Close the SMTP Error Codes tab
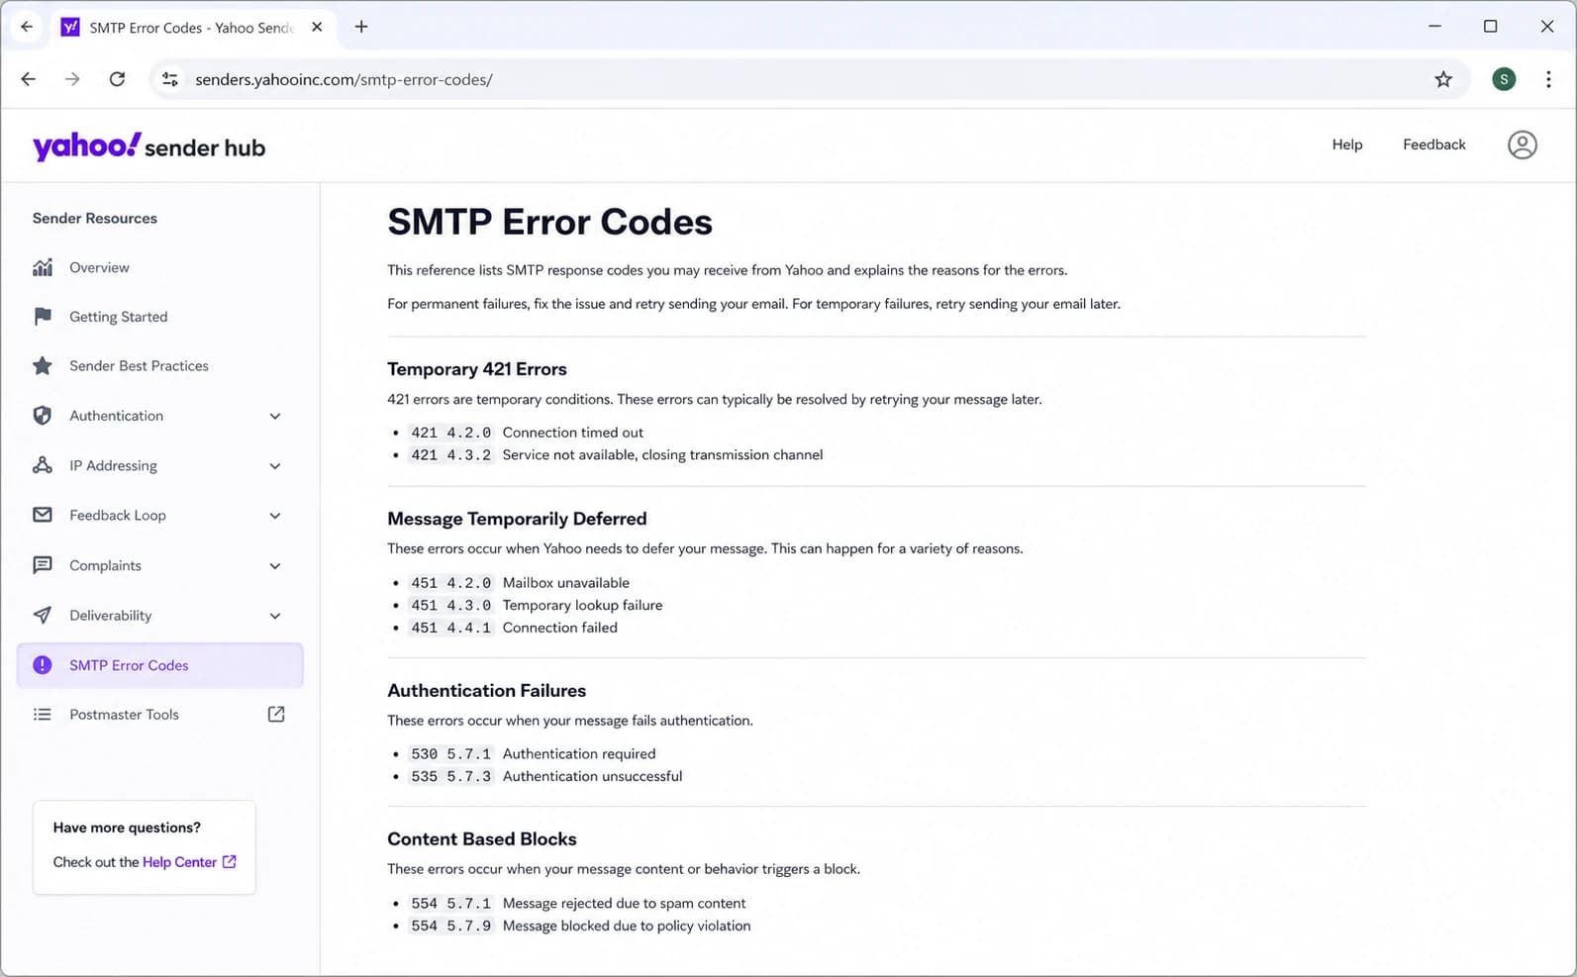 point(317,27)
